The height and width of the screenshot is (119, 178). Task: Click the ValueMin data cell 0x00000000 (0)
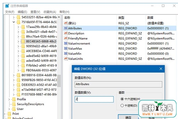pos(158,53)
